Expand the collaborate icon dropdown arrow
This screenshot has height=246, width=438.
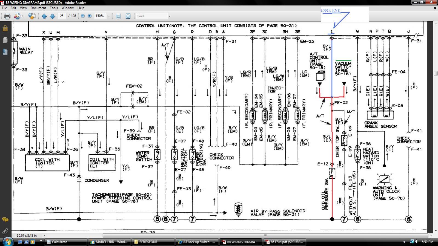point(22,16)
